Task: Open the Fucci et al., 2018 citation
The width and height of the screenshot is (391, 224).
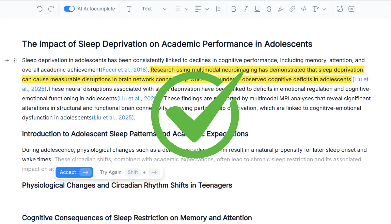Action: 124,70
